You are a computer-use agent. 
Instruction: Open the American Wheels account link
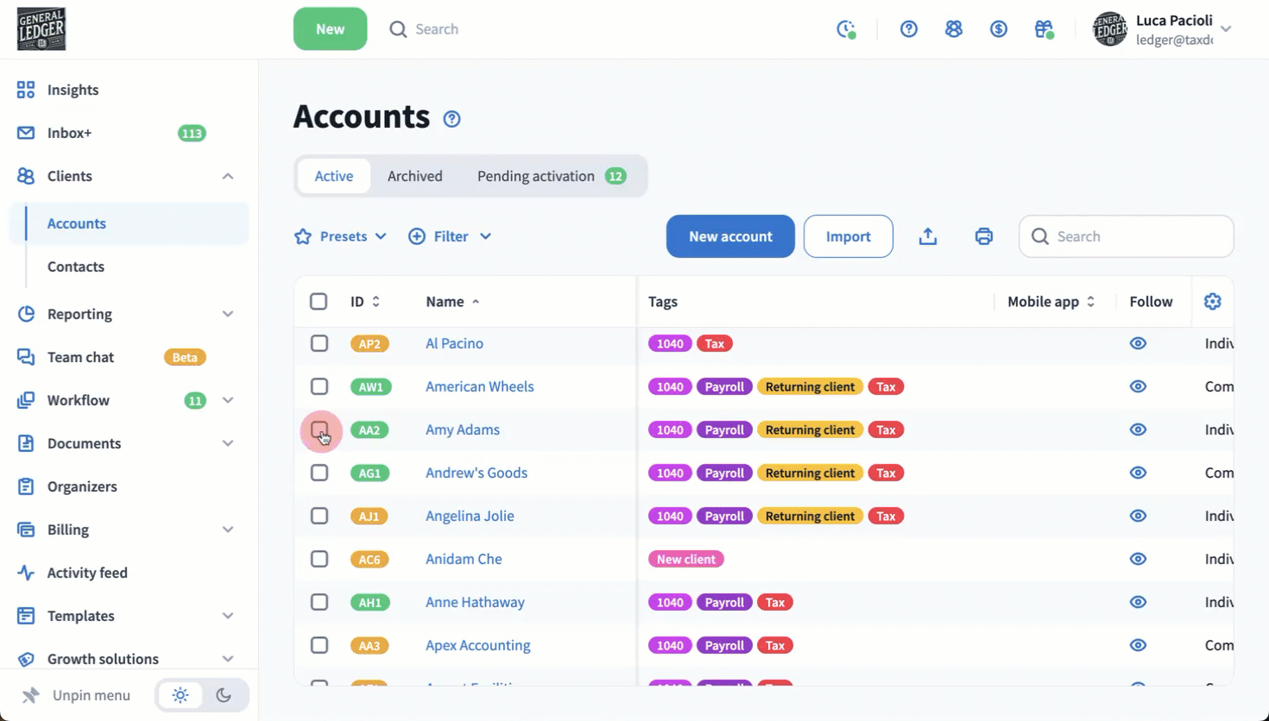479,386
